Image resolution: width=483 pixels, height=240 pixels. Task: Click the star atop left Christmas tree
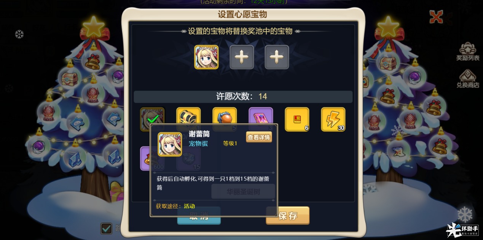click(x=93, y=27)
